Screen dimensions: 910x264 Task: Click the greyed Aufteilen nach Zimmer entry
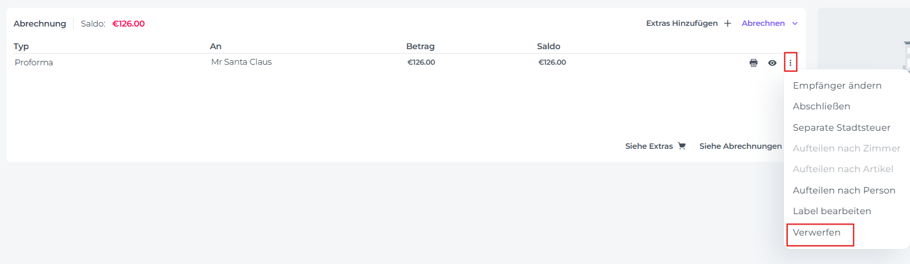[x=847, y=148]
